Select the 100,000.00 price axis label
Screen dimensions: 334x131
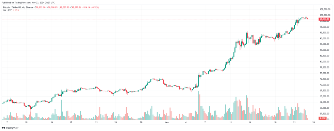pyautogui.click(x=325, y=15)
